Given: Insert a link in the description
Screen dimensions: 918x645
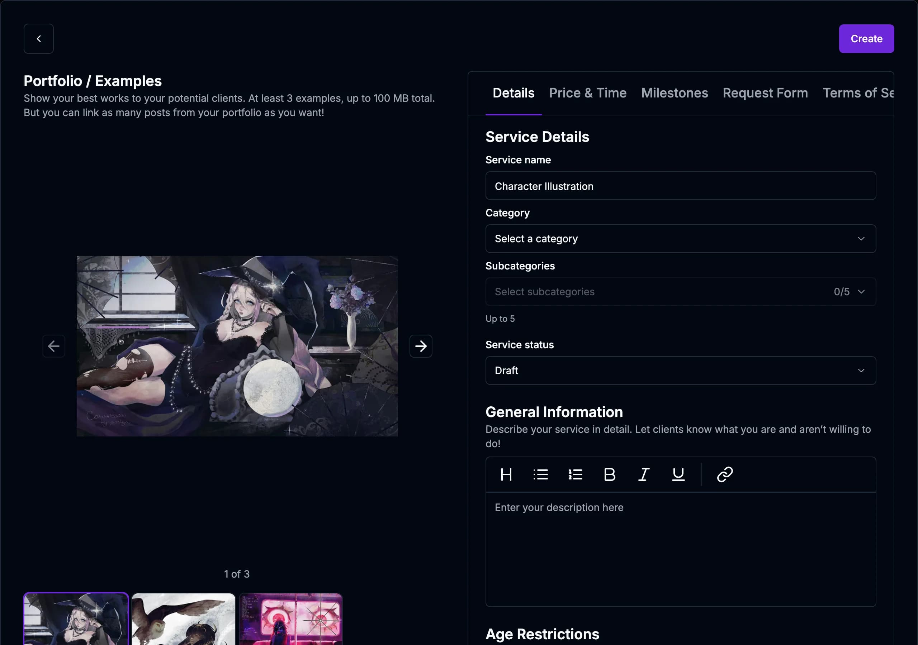Looking at the screenshot, I should tap(724, 474).
